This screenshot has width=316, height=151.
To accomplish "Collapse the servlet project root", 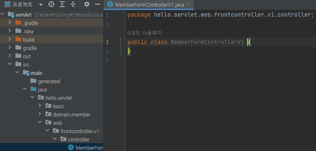I will (3, 14).
